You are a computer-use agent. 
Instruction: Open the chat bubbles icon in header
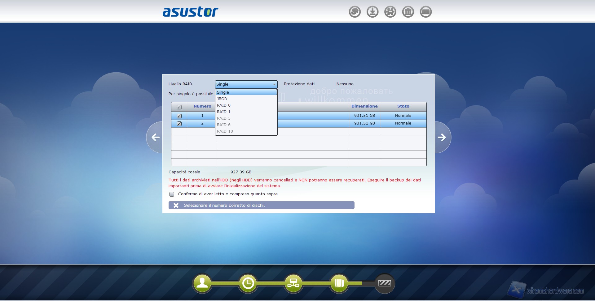pyautogui.click(x=355, y=12)
